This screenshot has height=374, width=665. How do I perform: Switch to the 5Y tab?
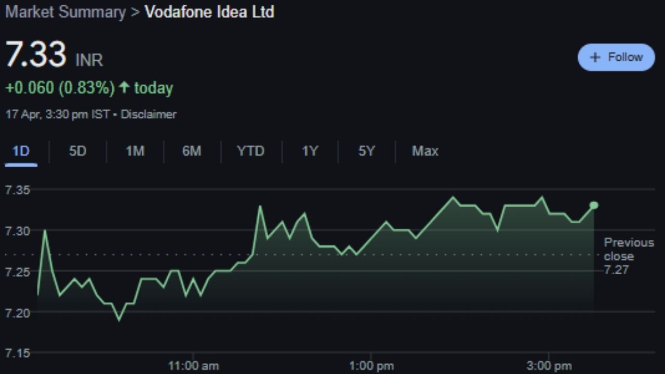(366, 151)
